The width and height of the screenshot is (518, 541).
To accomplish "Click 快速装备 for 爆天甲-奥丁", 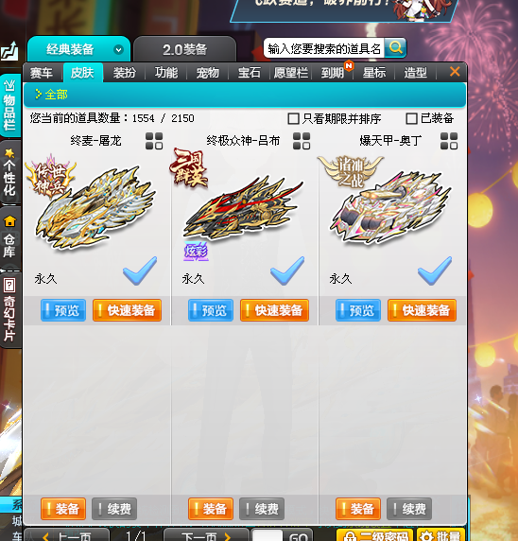I will tap(422, 310).
